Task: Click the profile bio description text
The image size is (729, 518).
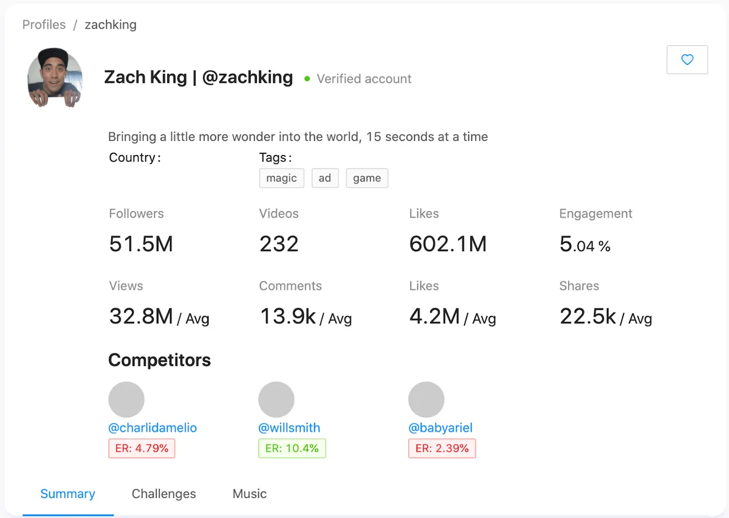Action: tap(298, 137)
